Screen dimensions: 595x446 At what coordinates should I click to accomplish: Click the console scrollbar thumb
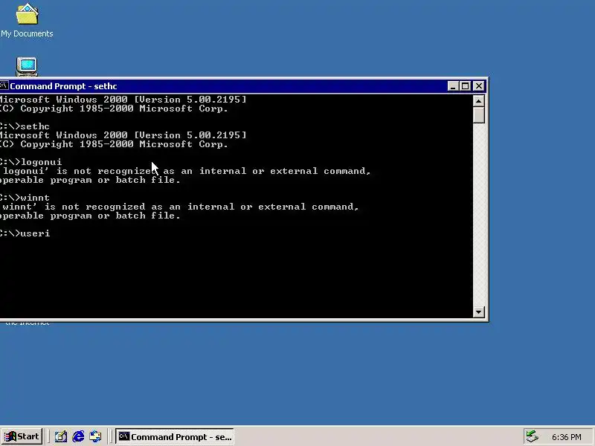coord(478,115)
